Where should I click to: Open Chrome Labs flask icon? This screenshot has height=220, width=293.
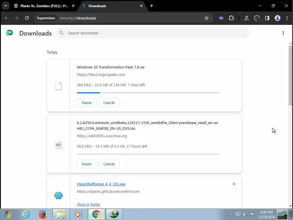click(247, 18)
